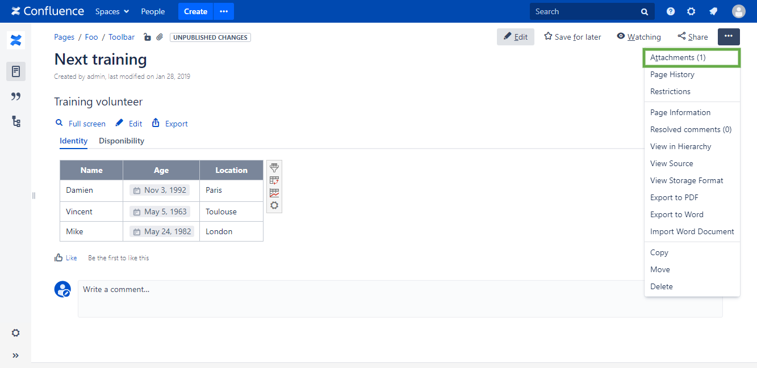Toggle Save for later star
The height and width of the screenshot is (368, 757).
pyautogui.click(x=572, y=37)
